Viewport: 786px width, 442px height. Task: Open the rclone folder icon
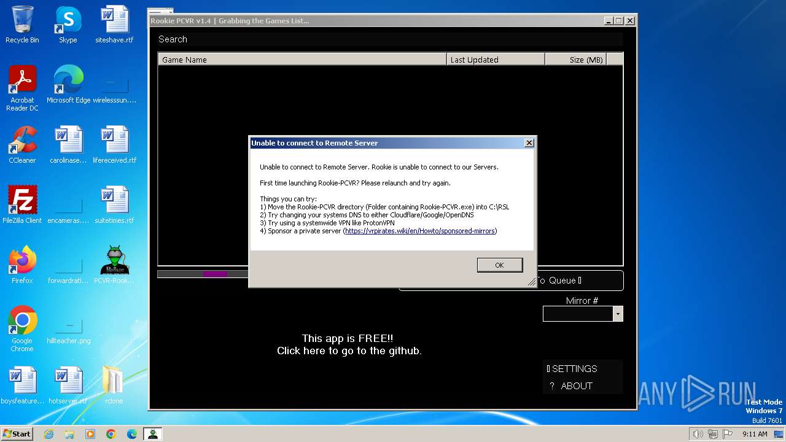point(114,386)
